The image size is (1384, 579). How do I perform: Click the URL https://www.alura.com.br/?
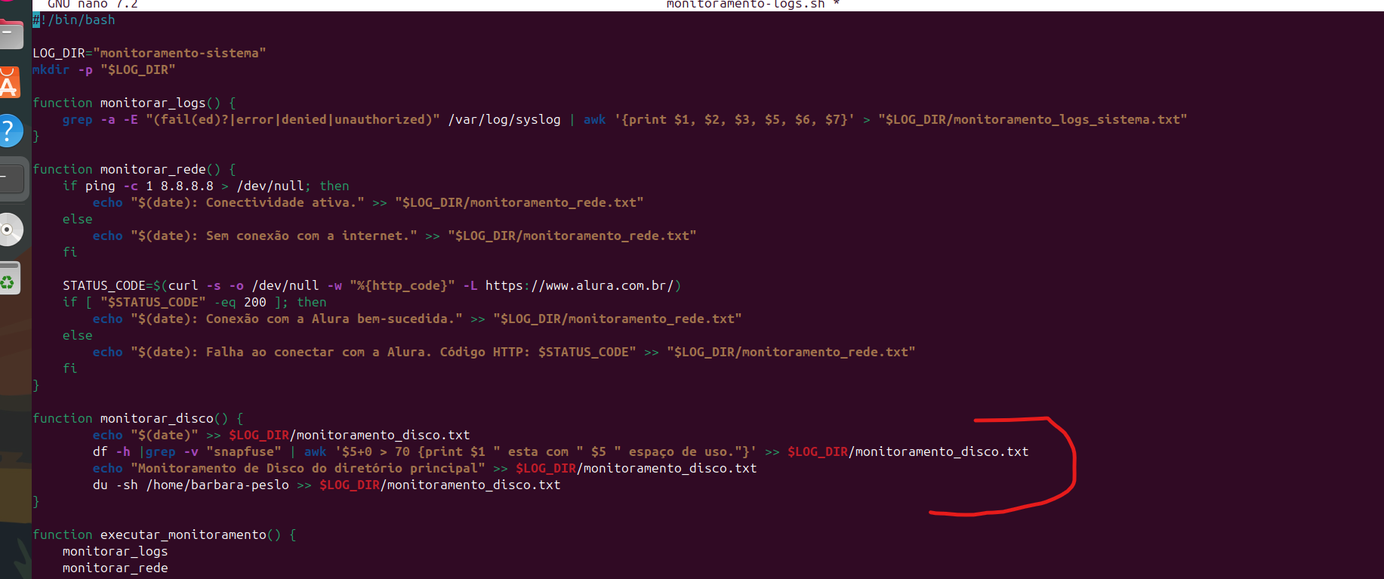coord(580,285)
